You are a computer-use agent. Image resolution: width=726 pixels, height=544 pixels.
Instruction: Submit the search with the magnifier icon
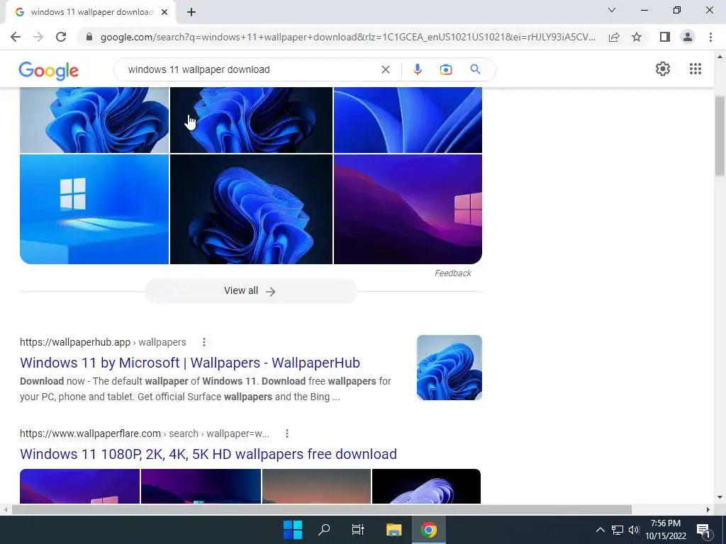click(x=475, y=69)
